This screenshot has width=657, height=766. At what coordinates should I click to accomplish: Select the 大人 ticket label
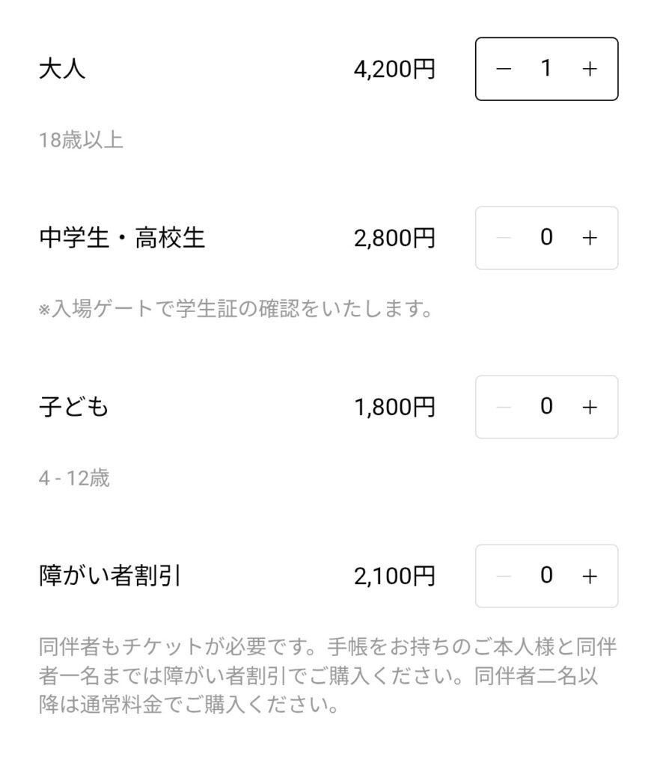62,70
